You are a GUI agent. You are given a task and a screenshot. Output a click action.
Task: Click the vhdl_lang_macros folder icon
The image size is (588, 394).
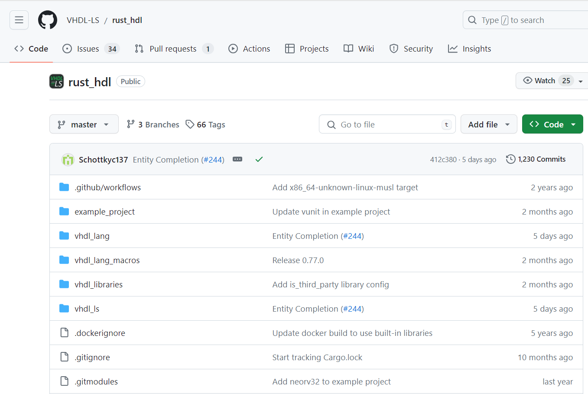pos(64,260)
